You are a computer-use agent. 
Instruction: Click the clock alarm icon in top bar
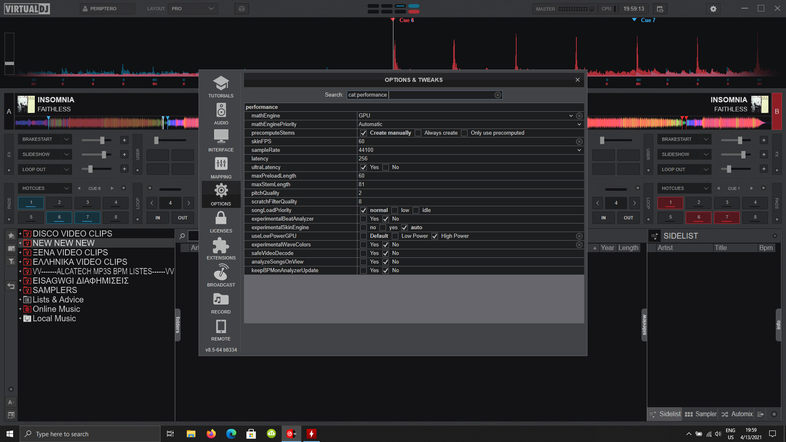[x=660, y=9]
